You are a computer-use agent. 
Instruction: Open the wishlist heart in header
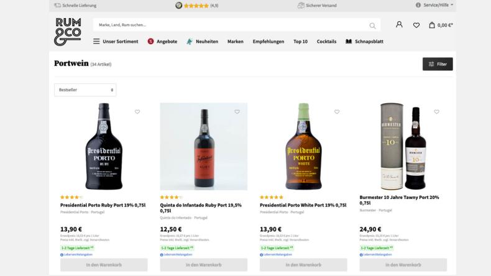[x=416, y=25]
